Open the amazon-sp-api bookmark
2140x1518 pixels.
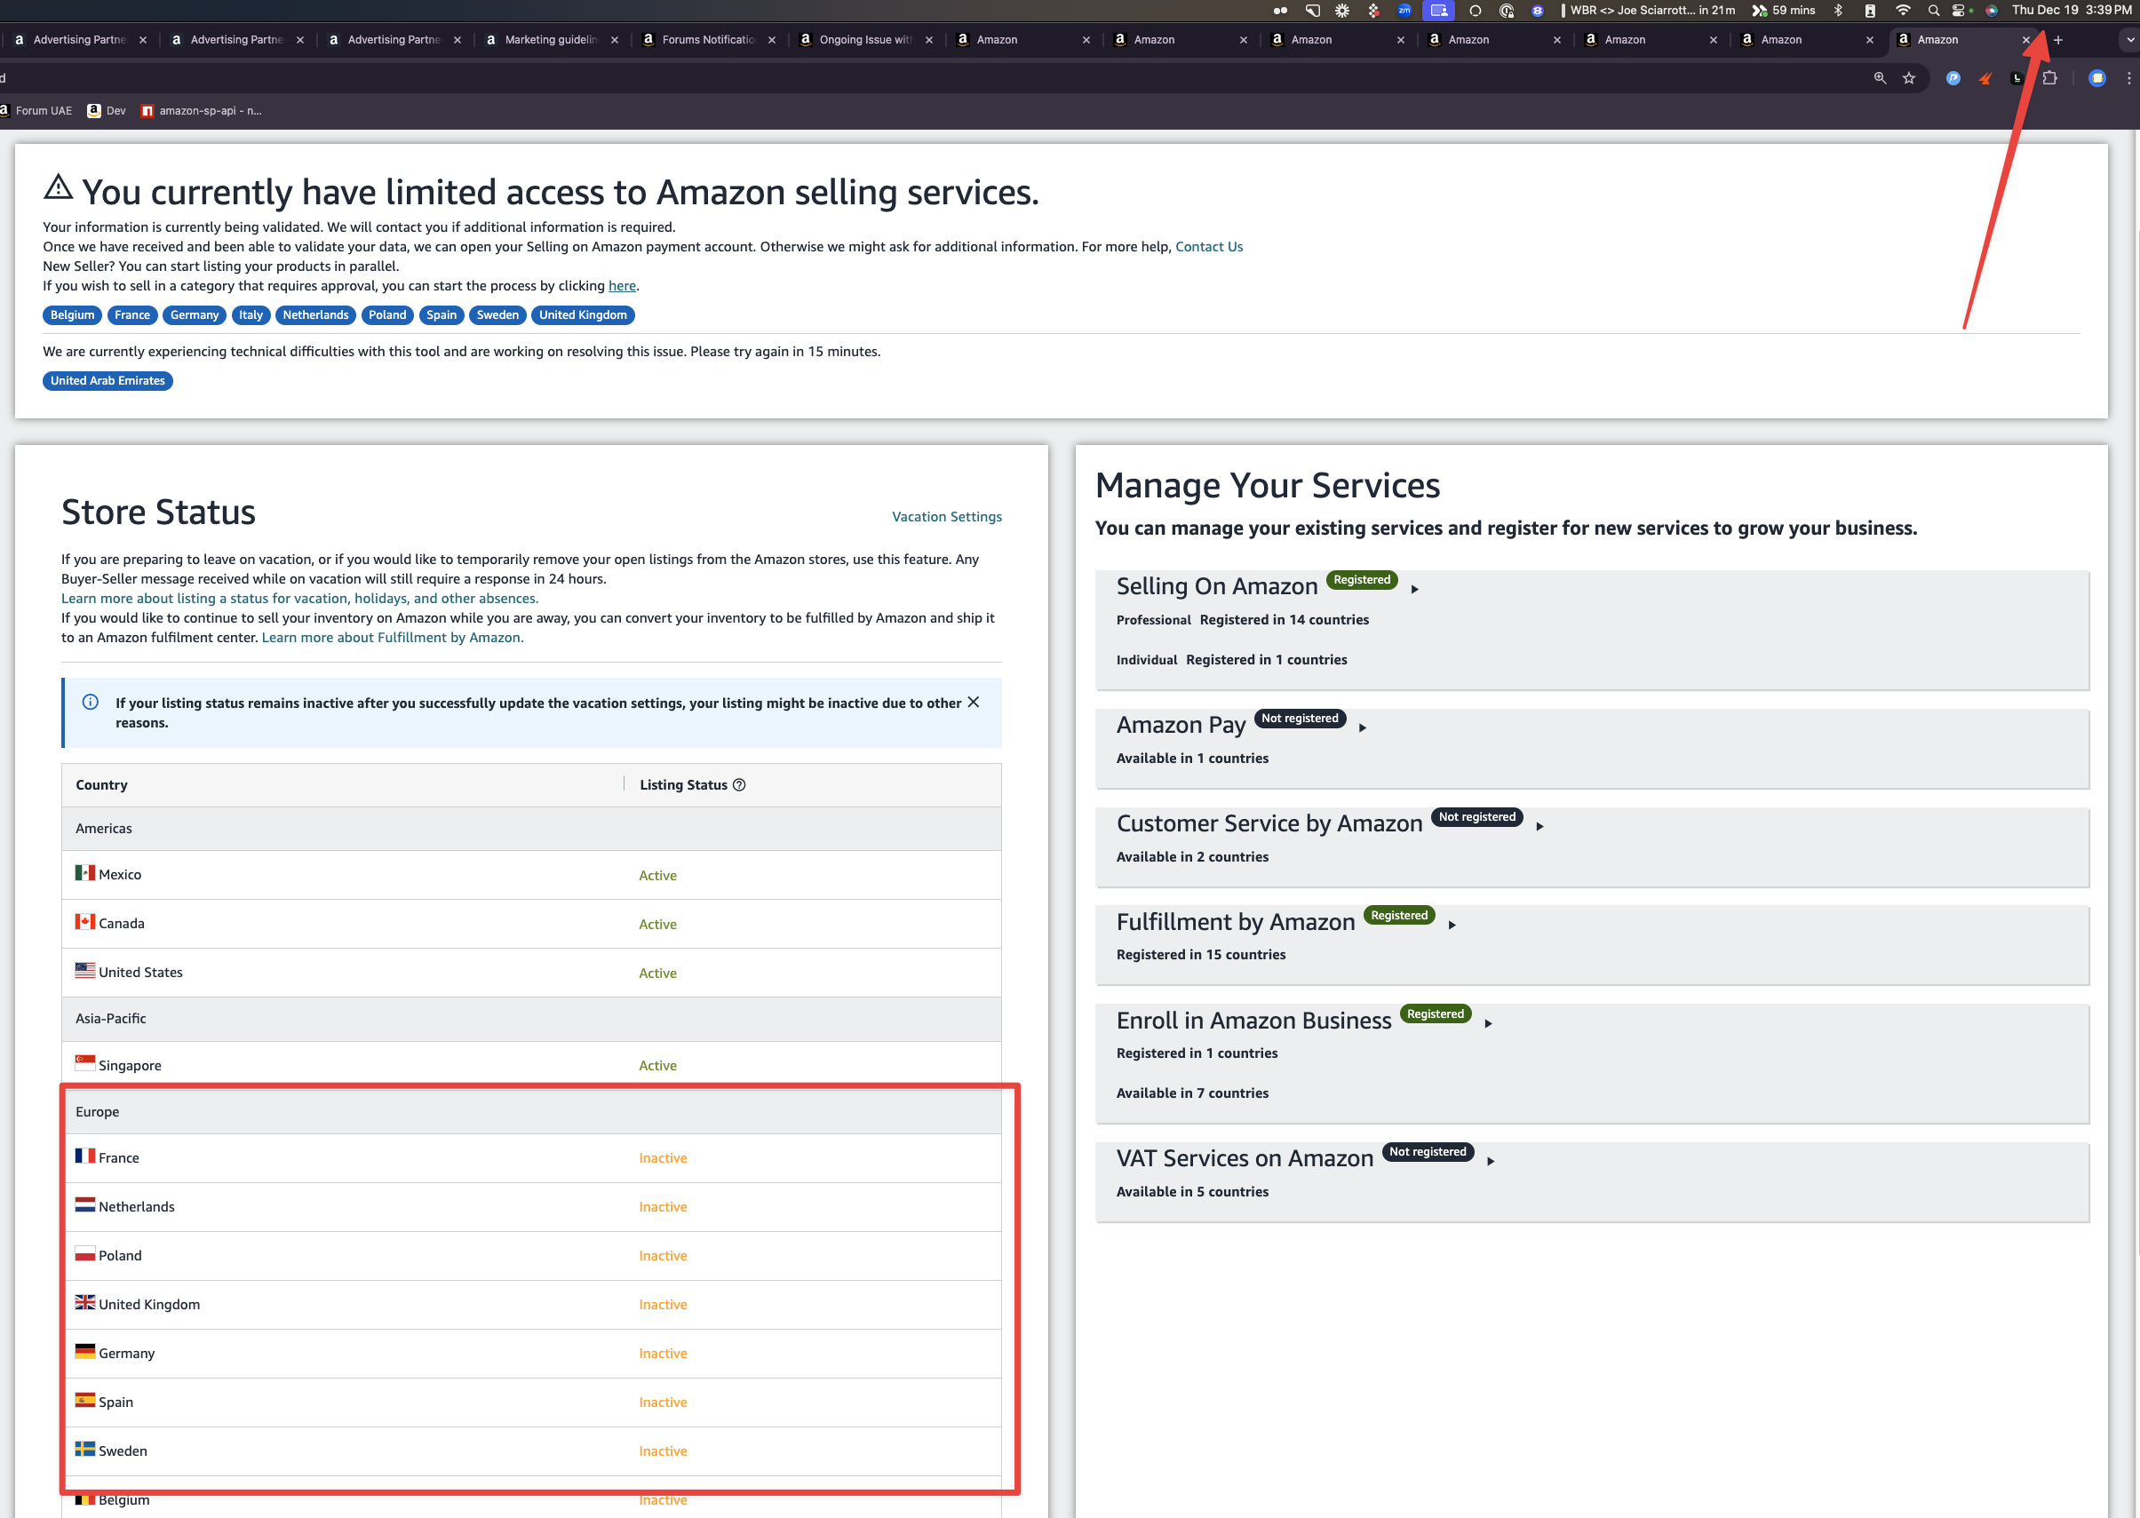click(x=201, y=110)
